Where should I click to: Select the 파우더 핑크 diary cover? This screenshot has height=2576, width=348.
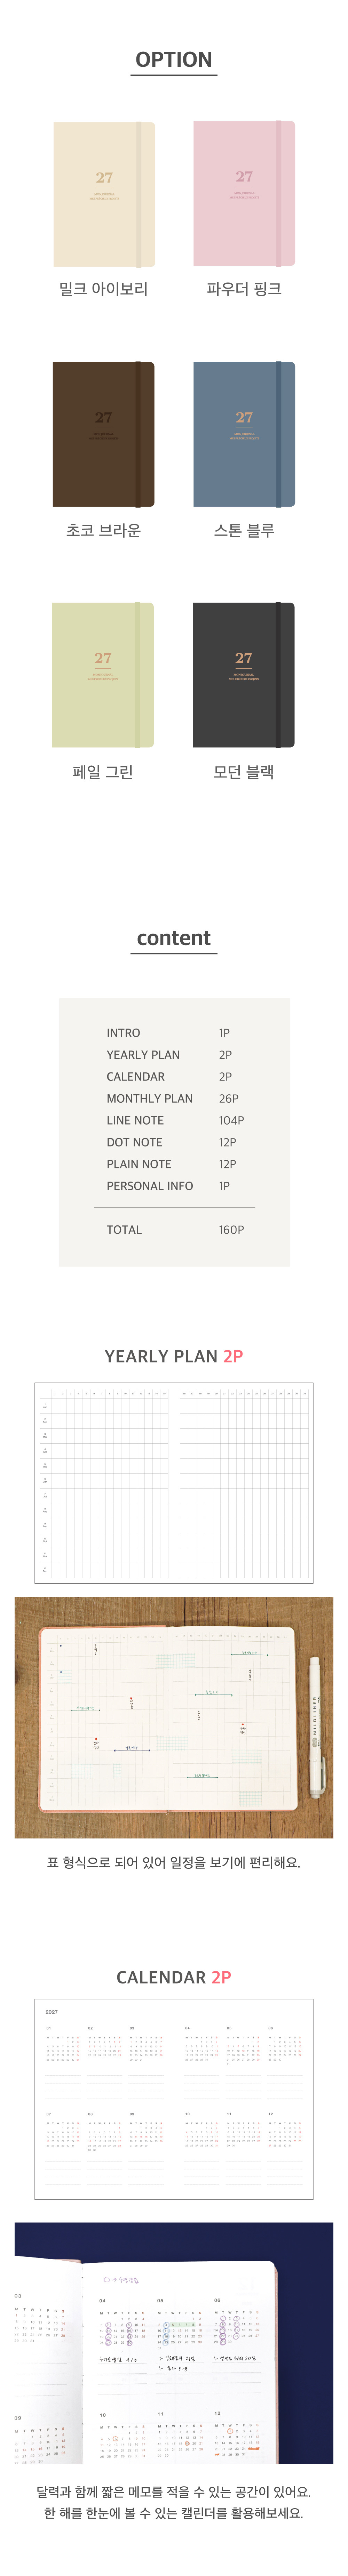coord(244,194)
